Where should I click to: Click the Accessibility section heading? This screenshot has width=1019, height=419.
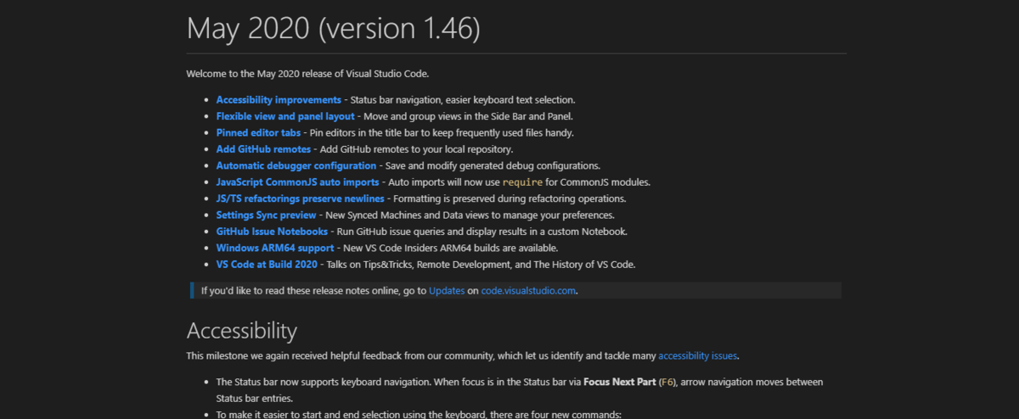click(242, 330)
